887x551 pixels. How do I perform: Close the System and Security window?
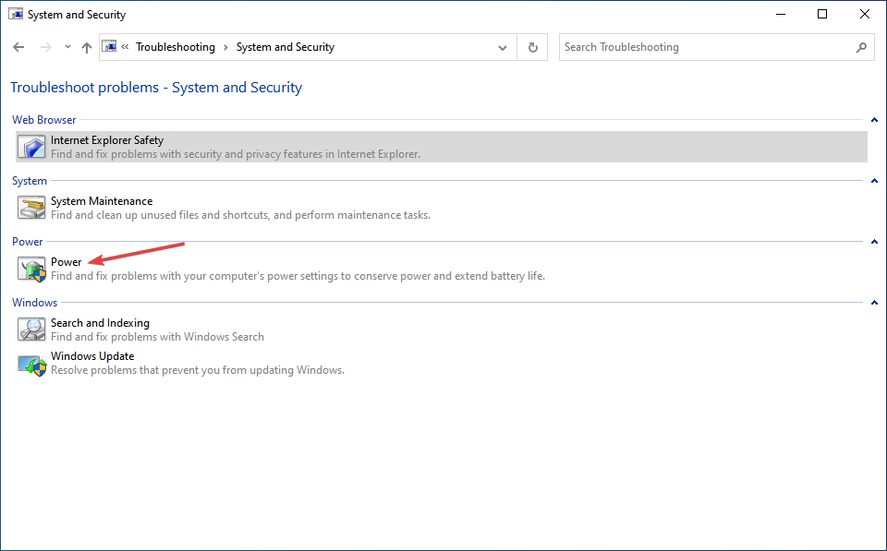click(865, 14)
